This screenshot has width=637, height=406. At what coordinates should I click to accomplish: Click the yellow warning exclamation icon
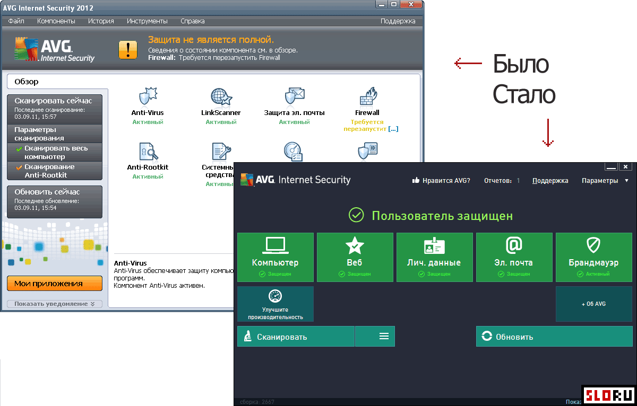click(x=128, y=49)
